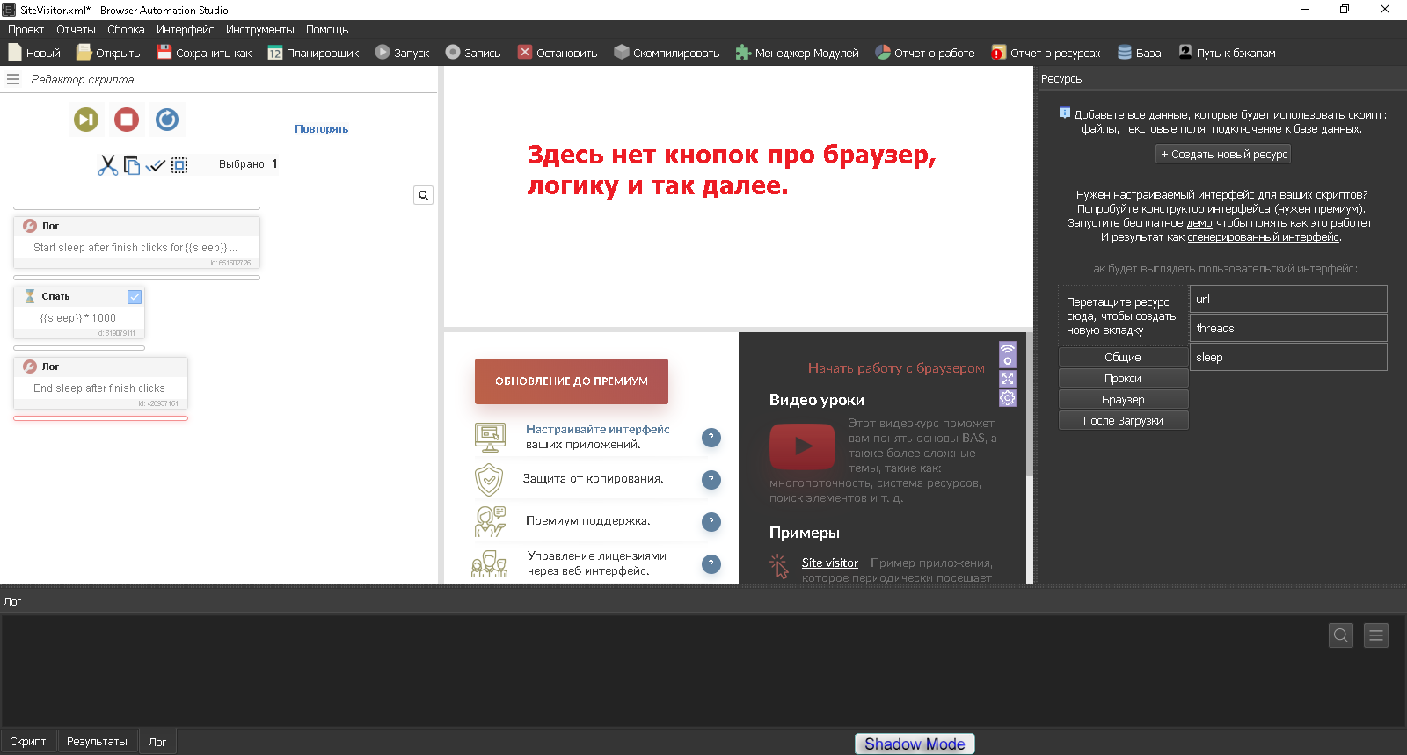Click the purple fullscreen expand icon
This screenshot has height=755, width=1407.
click(x=1008, y=379)
